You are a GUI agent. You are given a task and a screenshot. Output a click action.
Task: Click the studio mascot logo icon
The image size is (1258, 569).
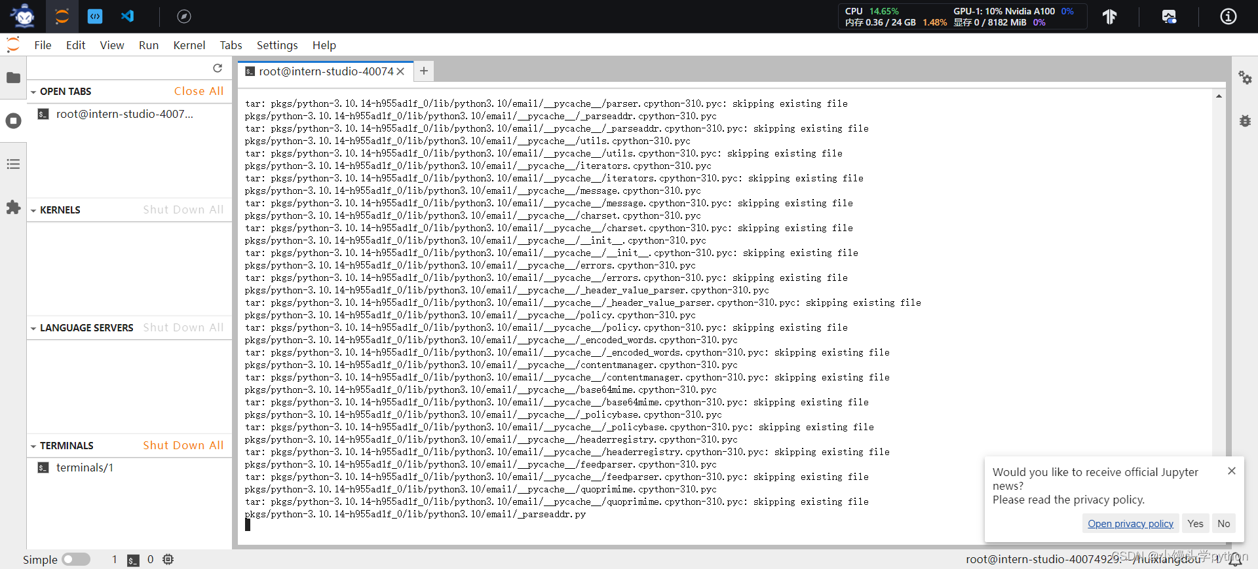[24, 16]
